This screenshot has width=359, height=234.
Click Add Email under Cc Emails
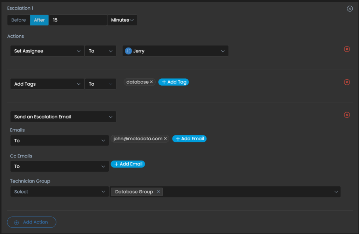coord(128,164)
